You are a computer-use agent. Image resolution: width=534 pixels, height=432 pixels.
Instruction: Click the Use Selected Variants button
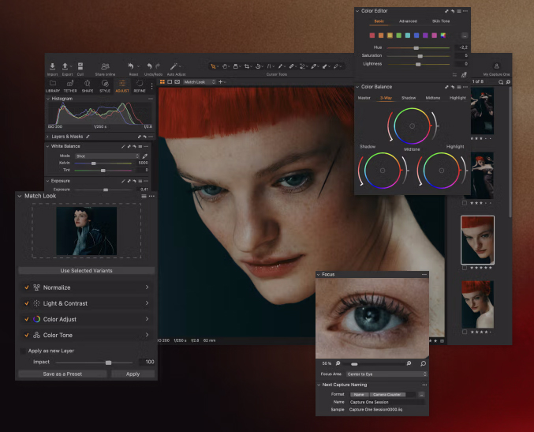coord(86,271)
